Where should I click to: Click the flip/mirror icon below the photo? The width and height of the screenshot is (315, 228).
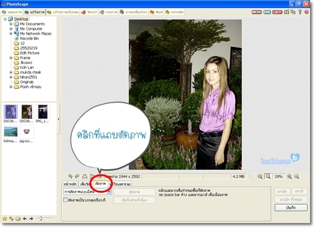click(85, 177)
